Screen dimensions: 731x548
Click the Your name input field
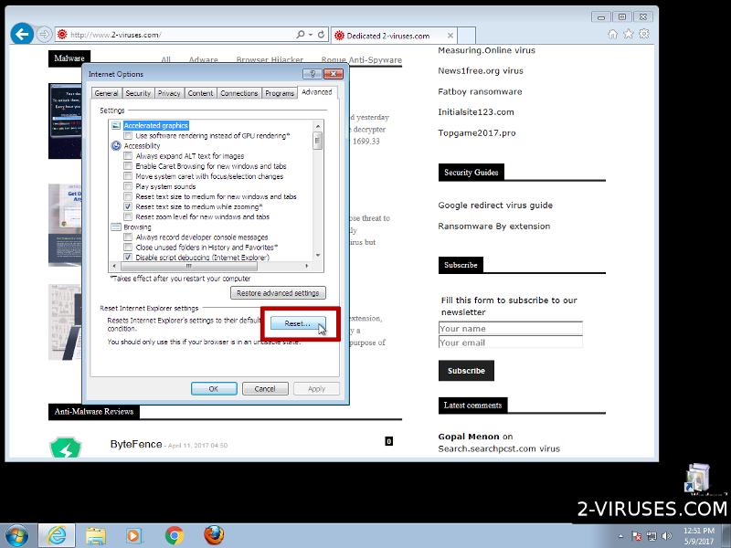[x=510, y=328]
